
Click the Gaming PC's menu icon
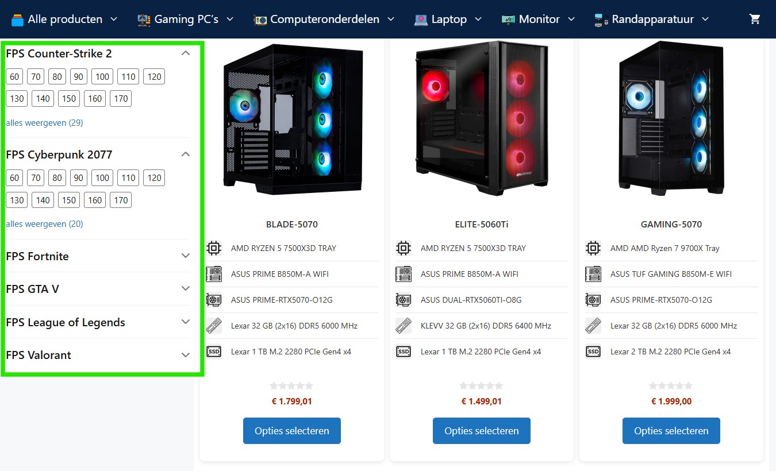click(x=144, y=20)
